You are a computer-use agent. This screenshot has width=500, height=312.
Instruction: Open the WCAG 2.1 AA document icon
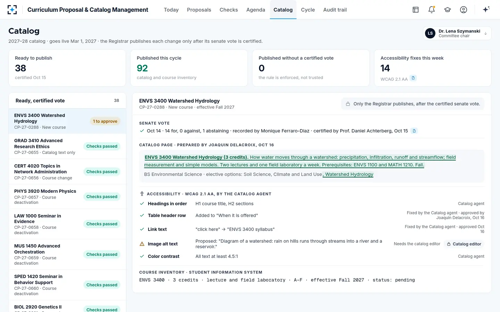[x=413, y=78]
